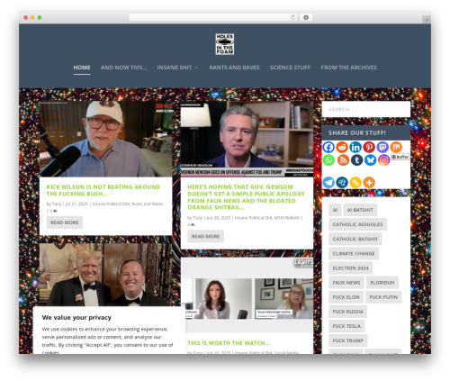450x381 pixels.
Task: Share via the Facebook icon
Action: pyautogui.click(x=328, y=147)
